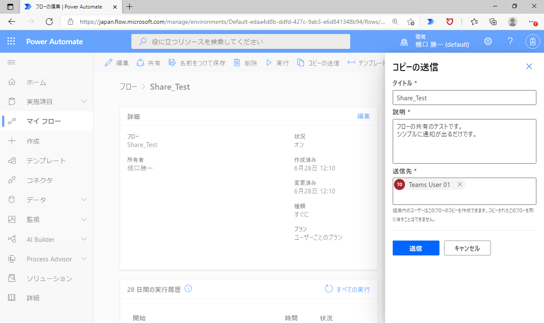Click the すべての実行 refresh link
The width and height of the screenshot is (544, 323).
[347, 289]
